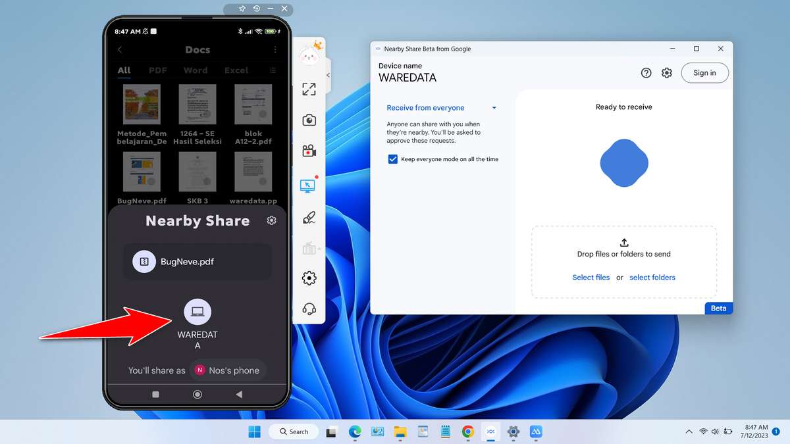Viewport: 790px width, 444px height.
Task: Open Settings gear app in taskbar
Action: 513,432
